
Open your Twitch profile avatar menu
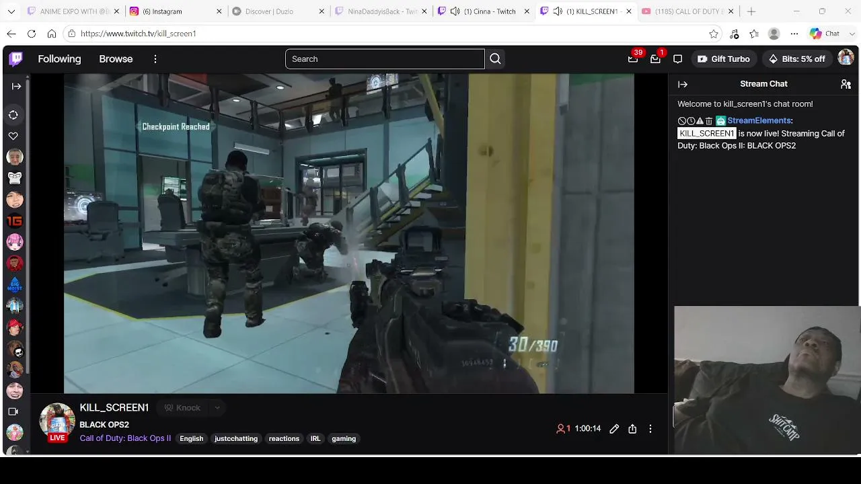(x=846, y=58)
